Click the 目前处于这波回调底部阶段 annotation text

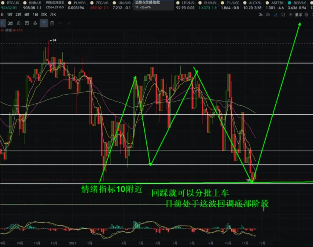[x=217, y=204]
